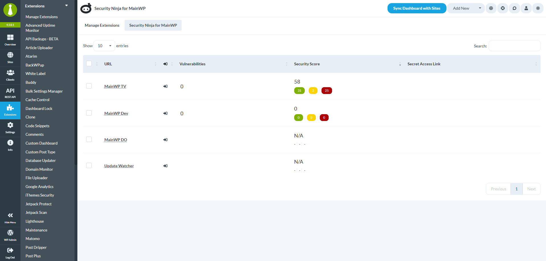Screen dimensions: 546x261
Task: Expand the Add New dropdown arrow
Action: click(x=480, y=8)
